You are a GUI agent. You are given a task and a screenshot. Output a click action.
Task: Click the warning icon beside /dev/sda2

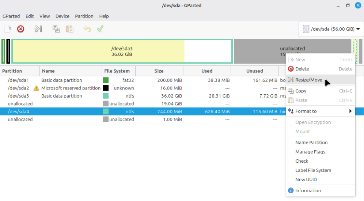tap(36, 88)
